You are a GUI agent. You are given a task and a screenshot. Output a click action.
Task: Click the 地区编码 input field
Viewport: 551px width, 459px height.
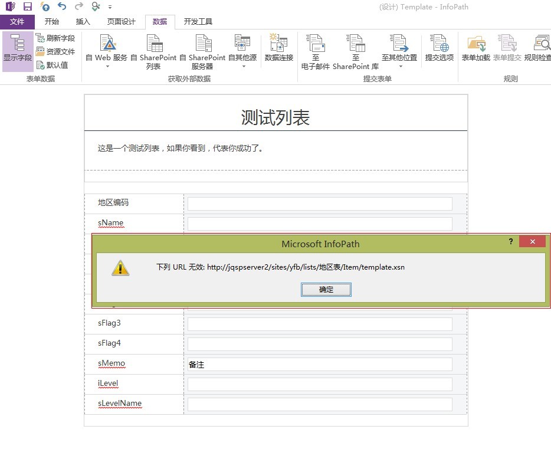click(x=320, y=204)
